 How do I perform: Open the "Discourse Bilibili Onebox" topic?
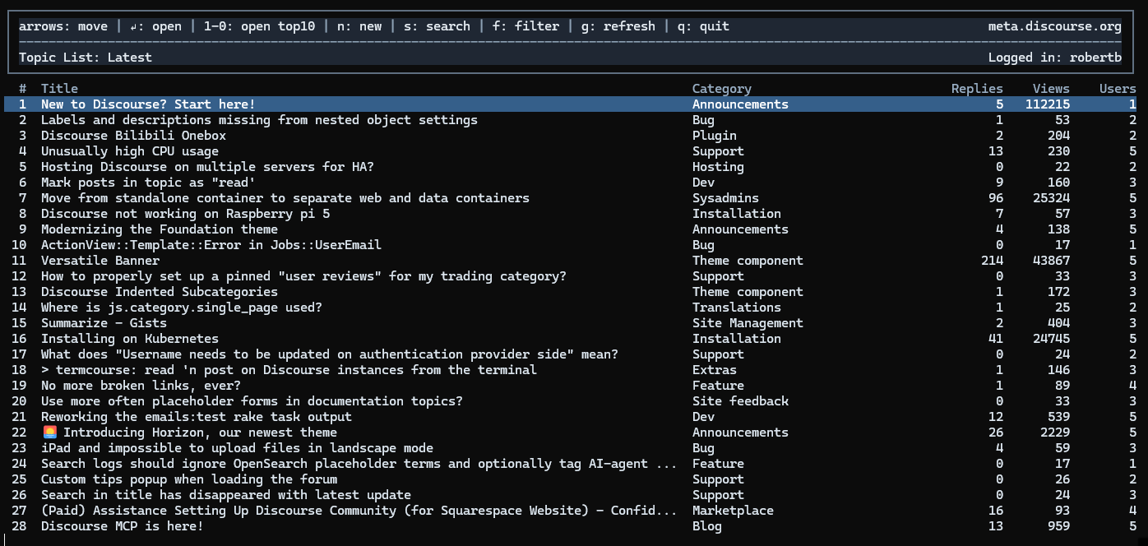pyautogui.click(x=133, y=136)
